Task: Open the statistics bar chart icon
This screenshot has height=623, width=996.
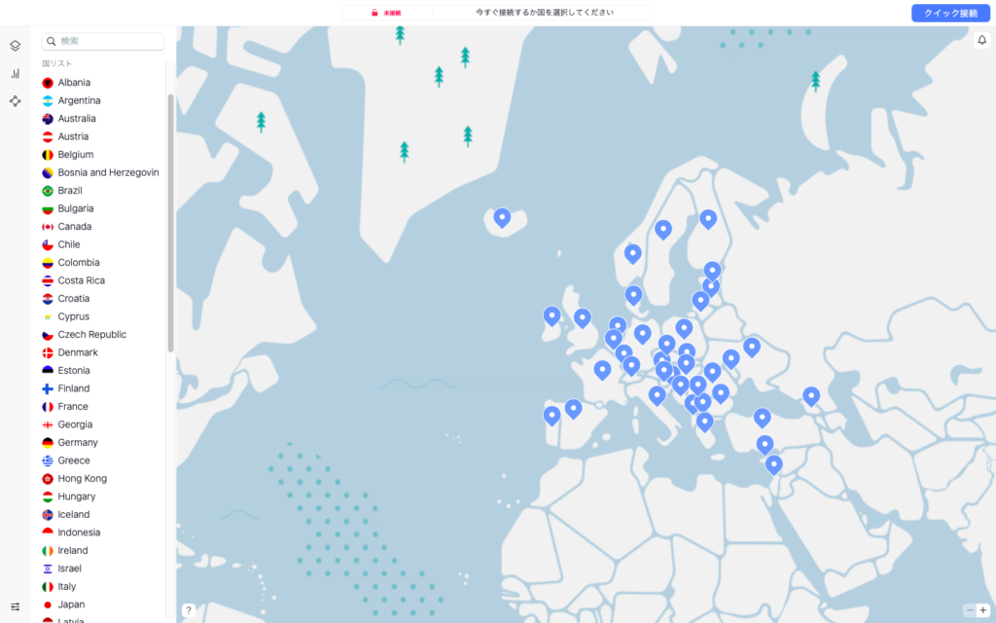Action: click(x=16, y=73)
